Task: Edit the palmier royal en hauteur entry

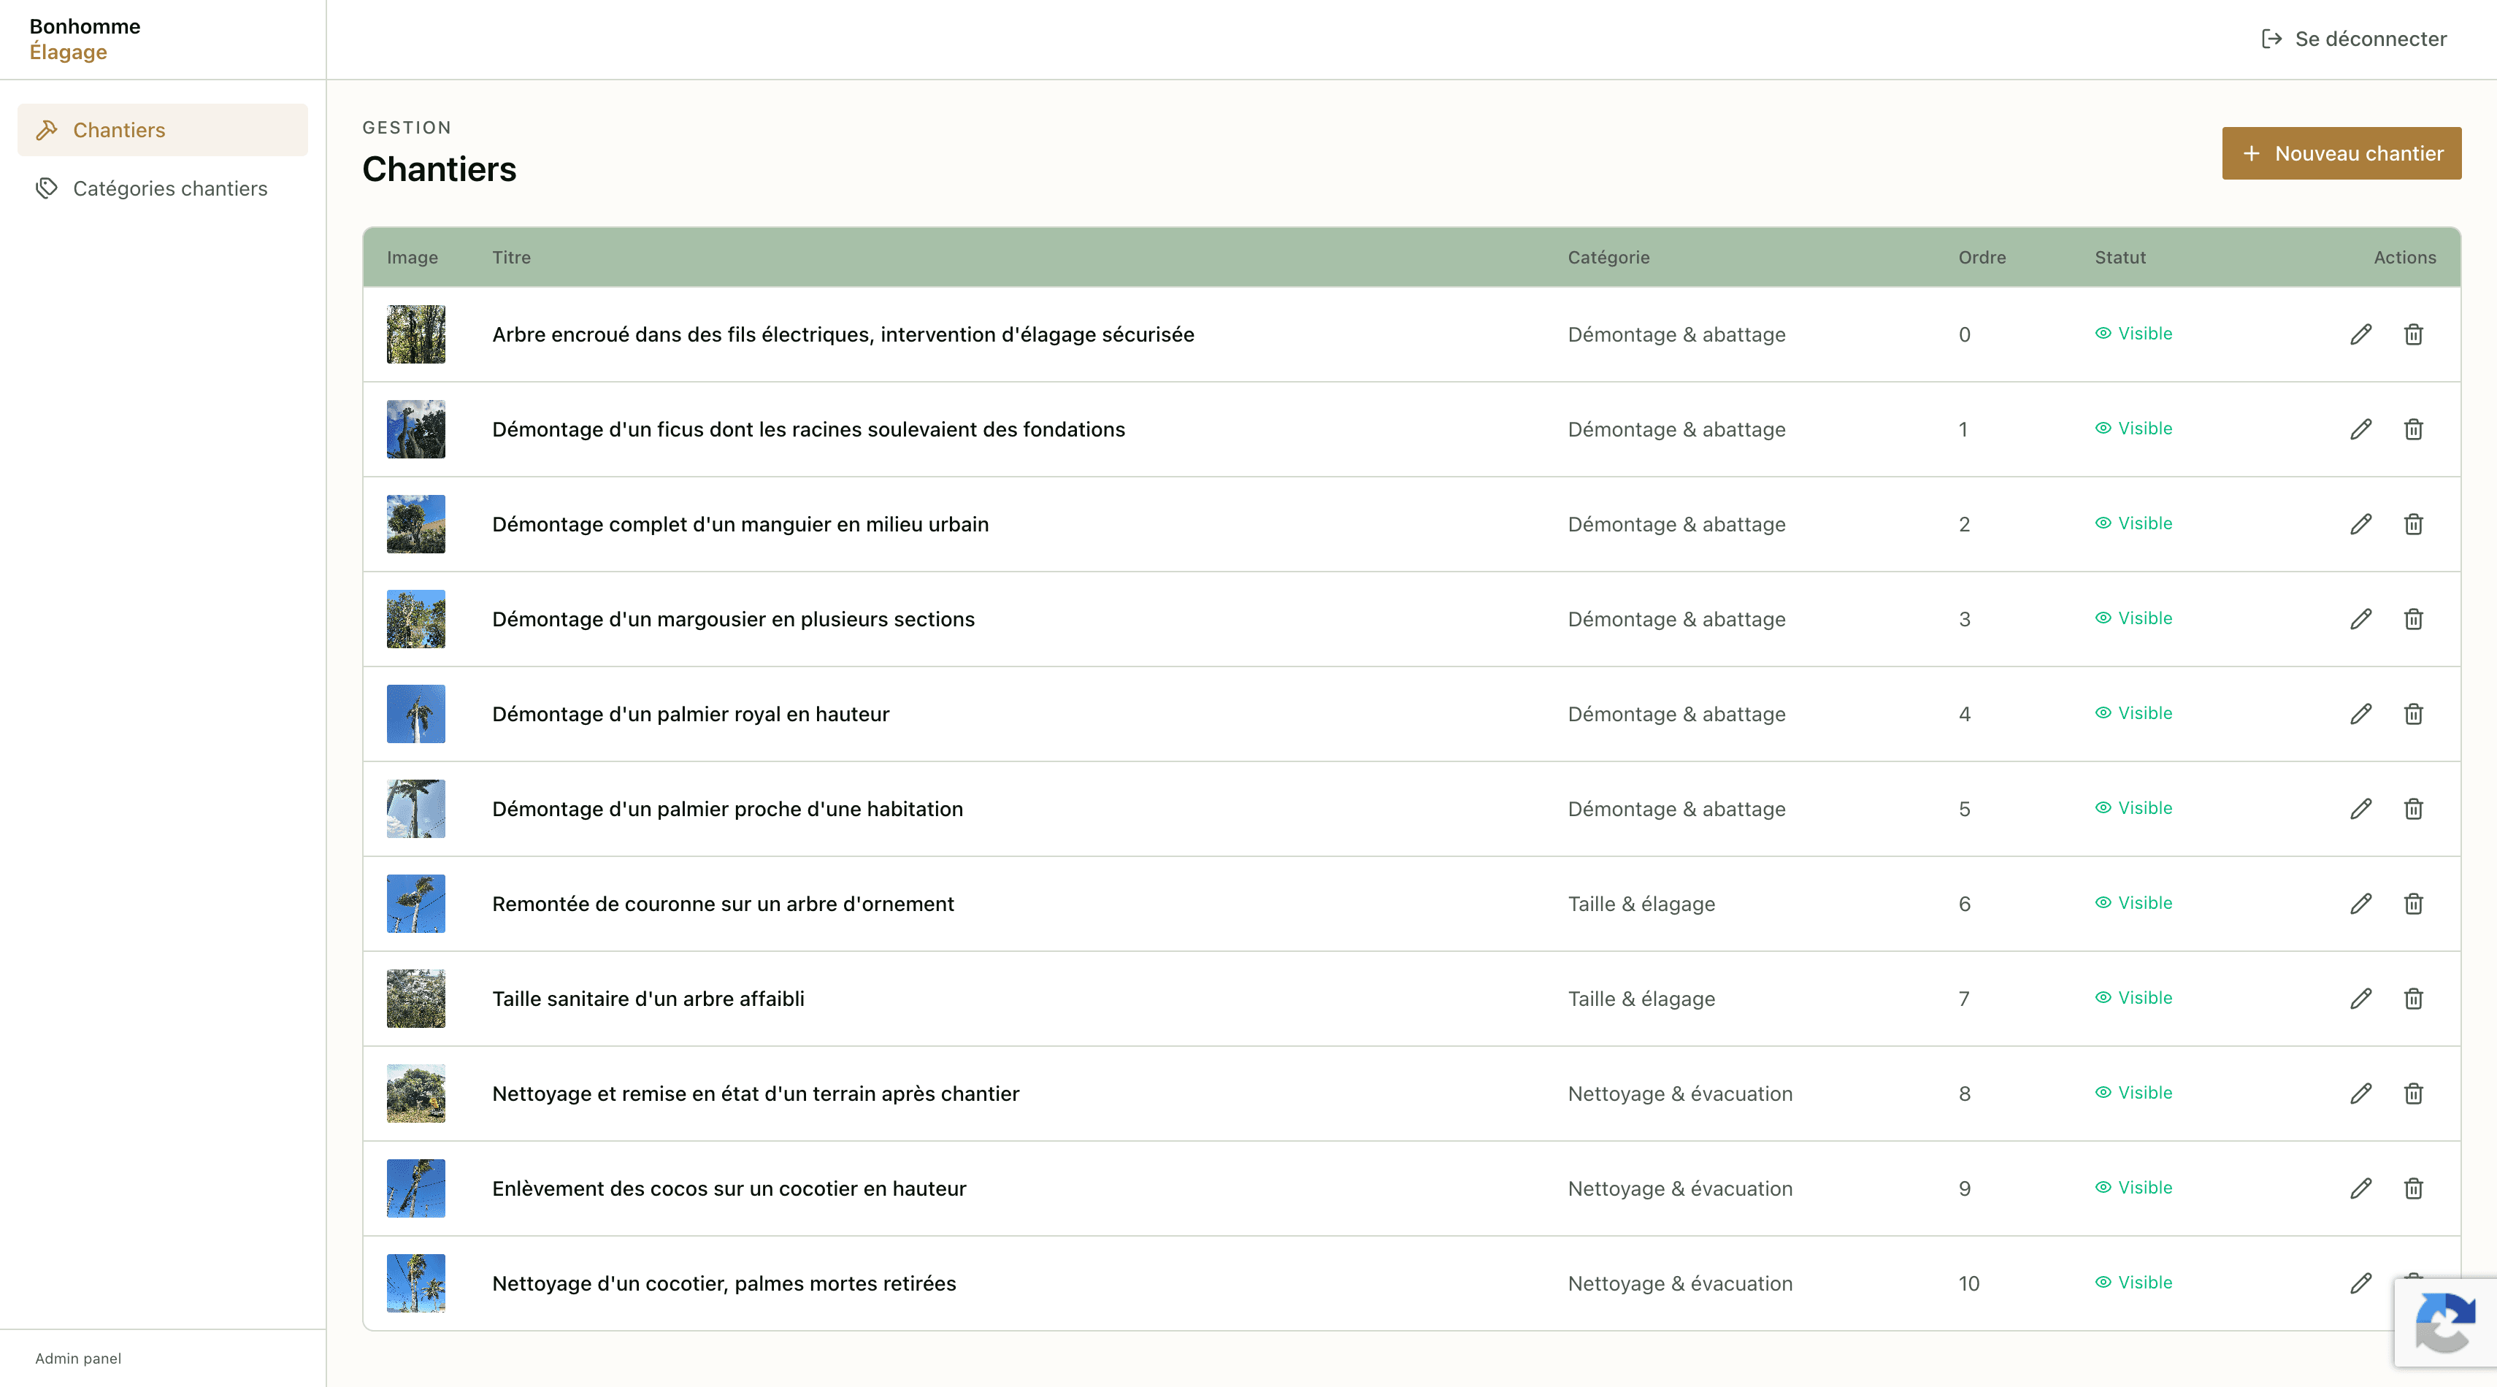Action: tap(2360, 715)
